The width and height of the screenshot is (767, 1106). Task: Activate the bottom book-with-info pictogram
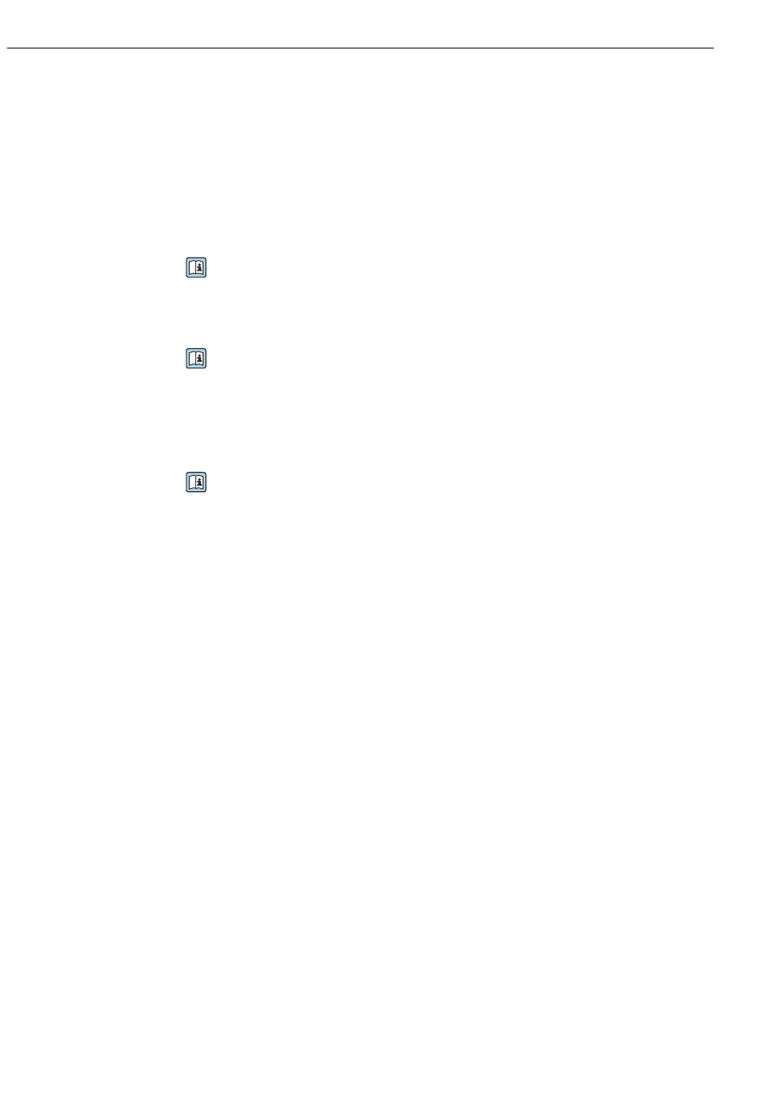[x=196, y=482]
